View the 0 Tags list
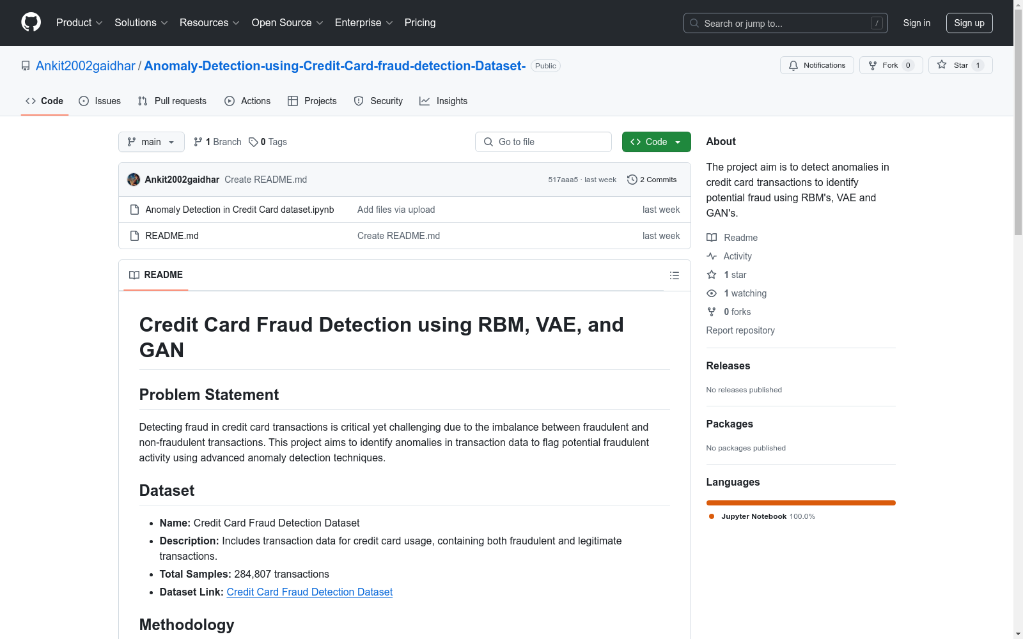Screen dimensions: 1023x639 tap(268, 142)
